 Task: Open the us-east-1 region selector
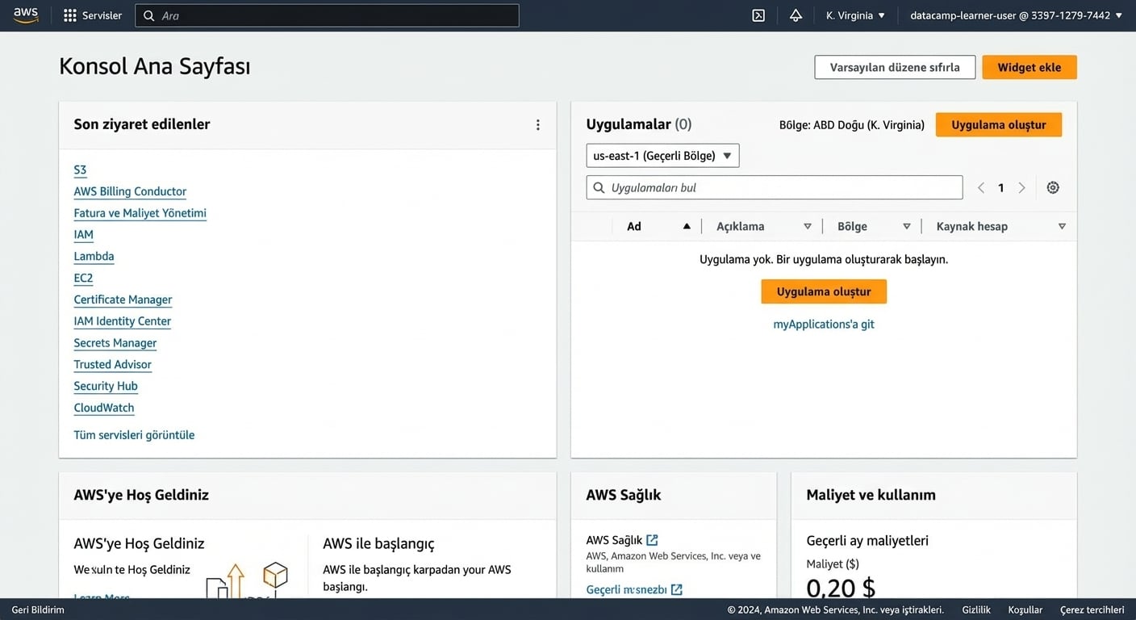coord(663,155)
